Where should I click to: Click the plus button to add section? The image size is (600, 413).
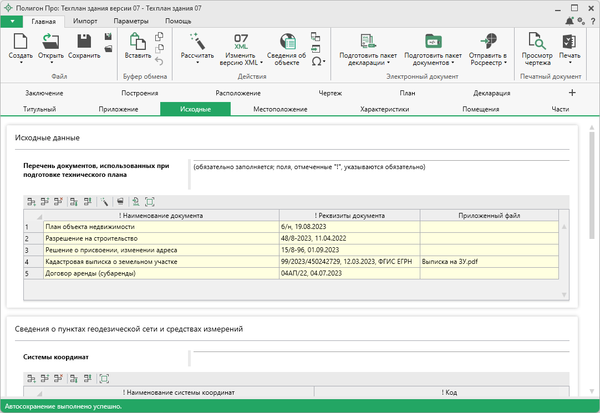(572, 93)
